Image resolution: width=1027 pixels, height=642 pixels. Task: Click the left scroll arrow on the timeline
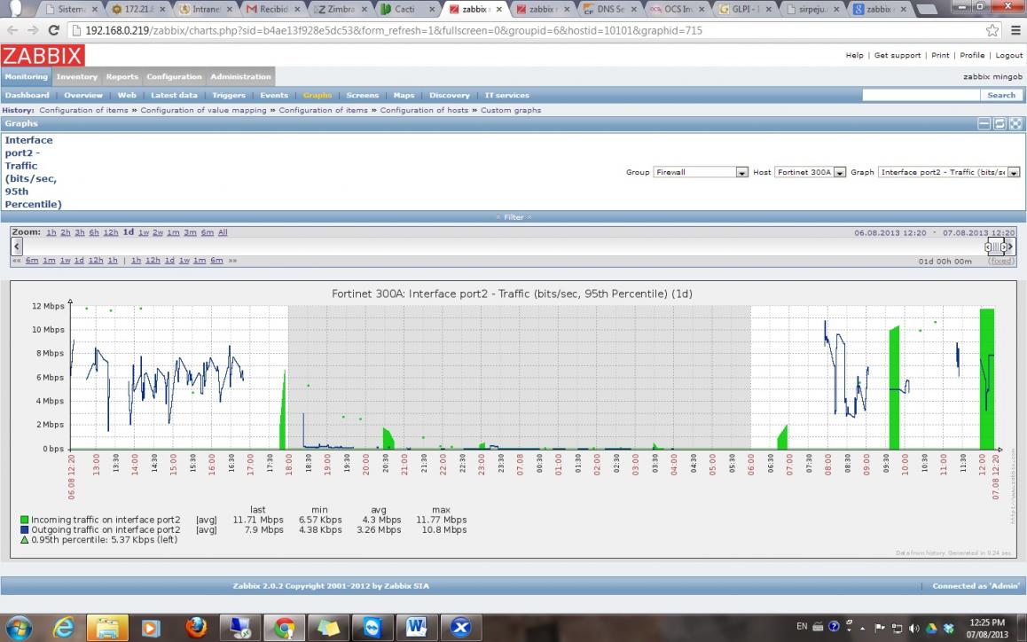[17, 247]
